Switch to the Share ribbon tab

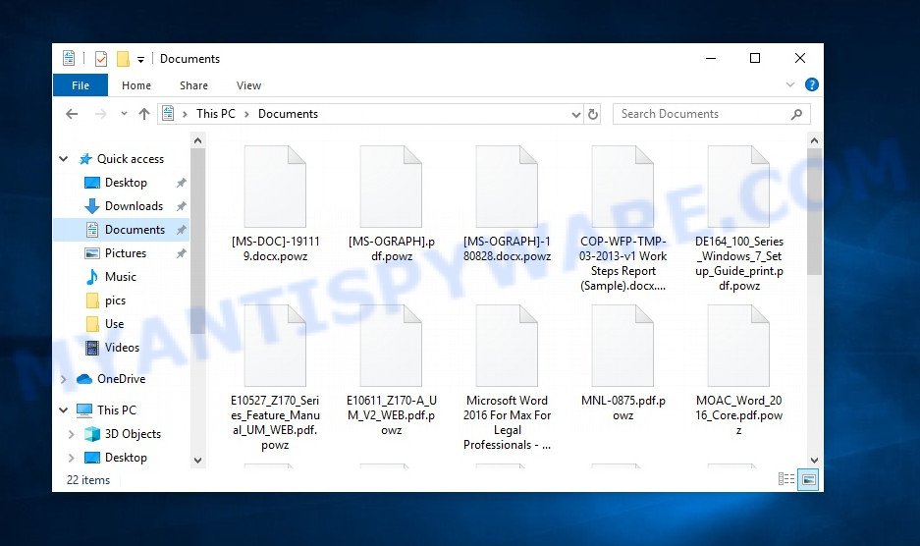(x=193, y=85)
